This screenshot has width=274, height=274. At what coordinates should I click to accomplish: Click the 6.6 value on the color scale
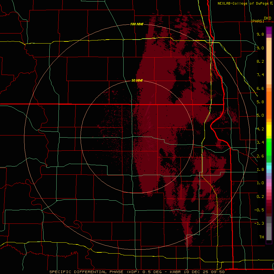[x=260, y=88]
